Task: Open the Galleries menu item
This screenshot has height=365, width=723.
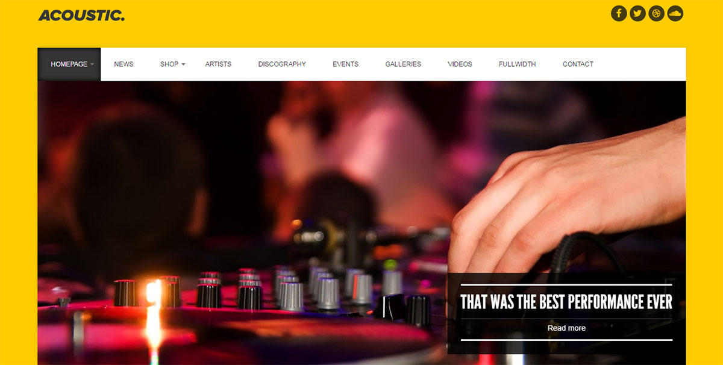Action: pos(403,64)
